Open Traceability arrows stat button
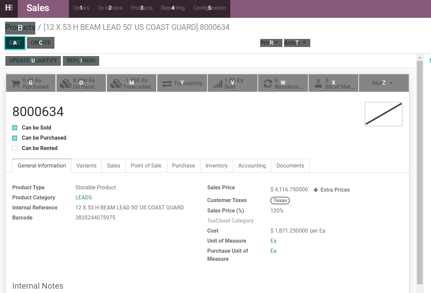Screen dimensions: 431x293 coord(182,83)
